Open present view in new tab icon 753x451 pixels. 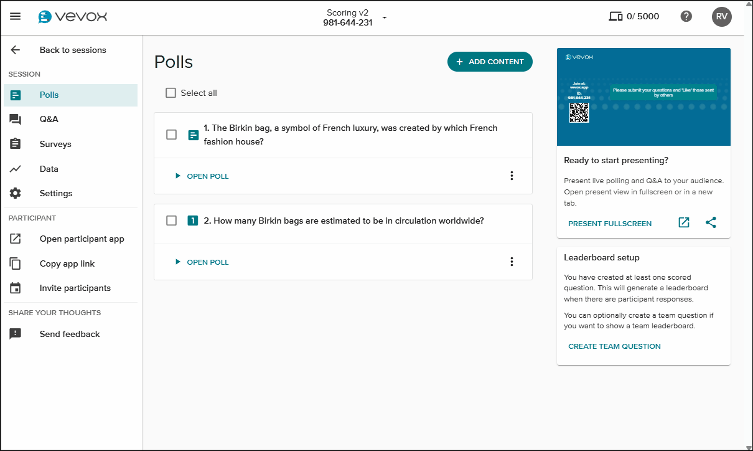[x=683, y=222]
